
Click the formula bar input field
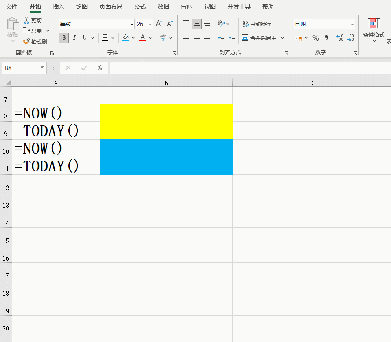click(x=250, y=68)
